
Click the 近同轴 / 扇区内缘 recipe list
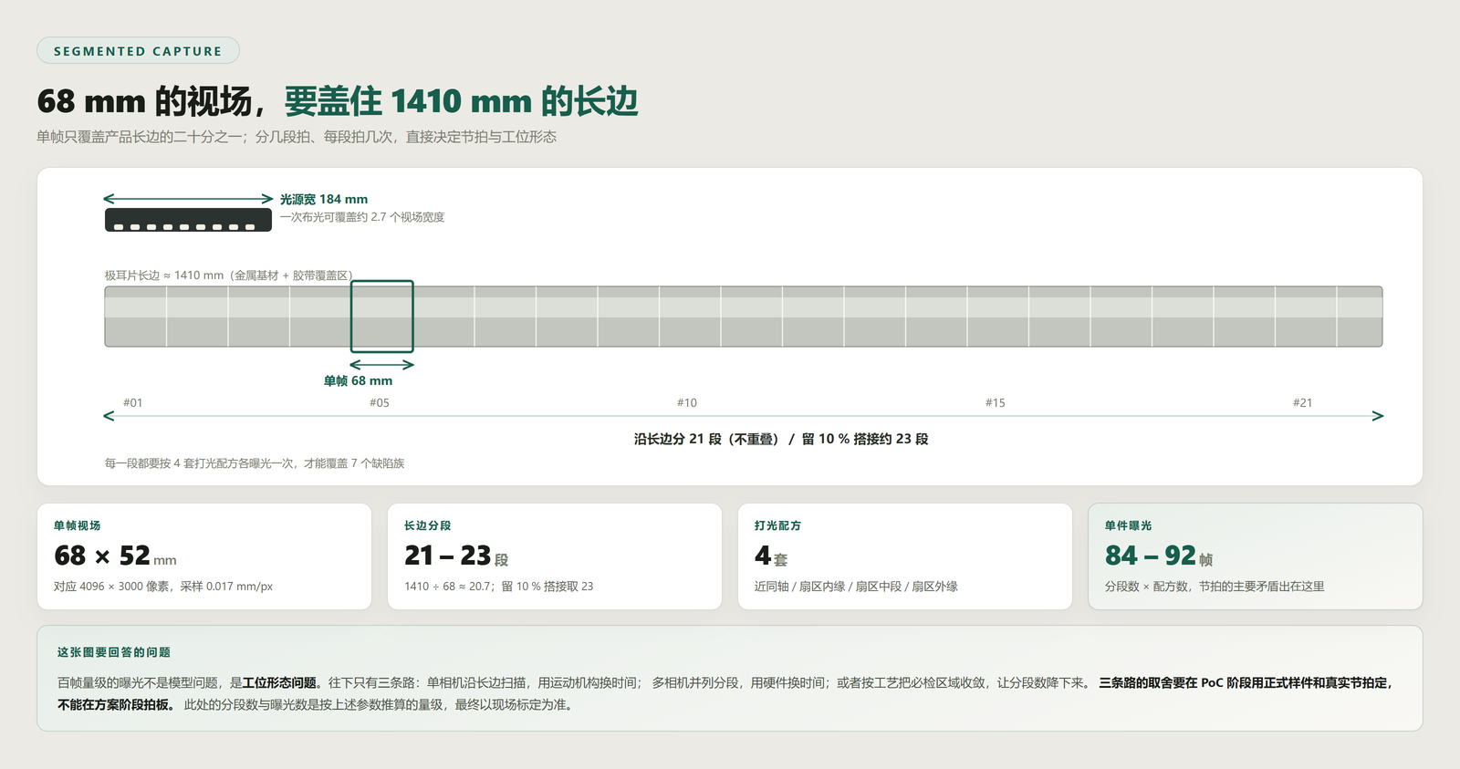coord(856,587)
